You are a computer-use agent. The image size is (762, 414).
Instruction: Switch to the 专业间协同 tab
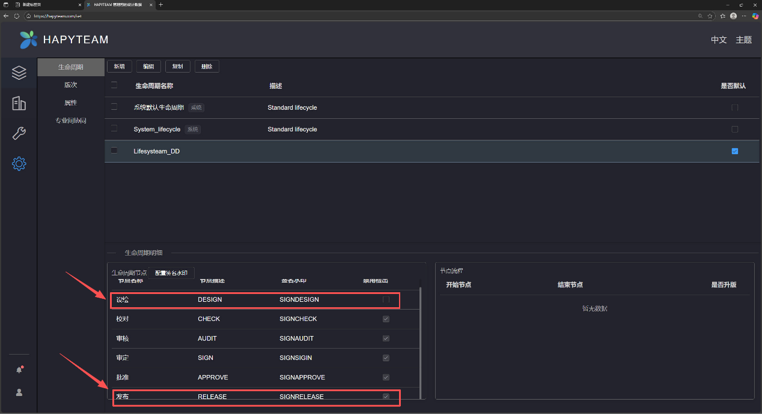(x=71, y=121)
